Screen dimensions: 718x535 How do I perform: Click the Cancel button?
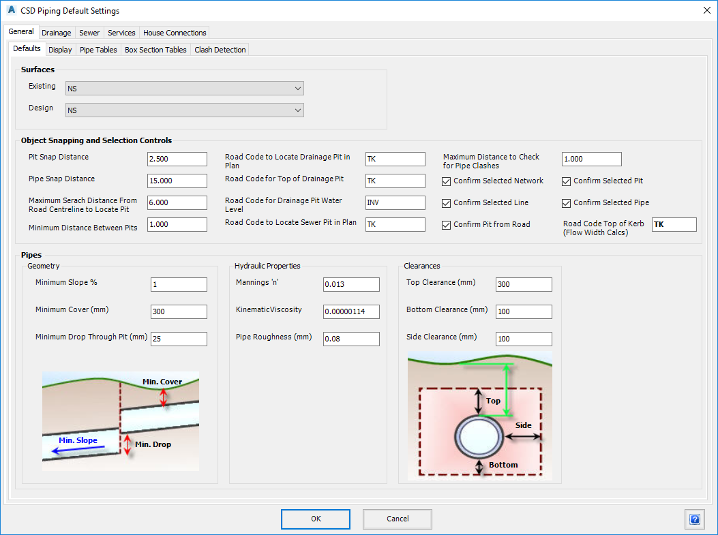398,519
